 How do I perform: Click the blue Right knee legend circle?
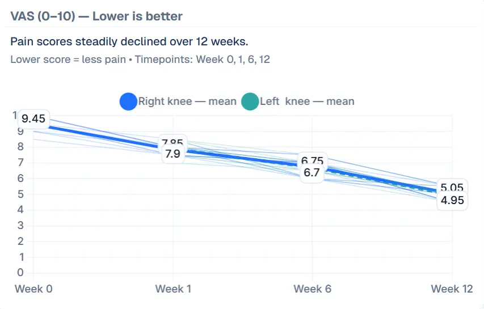[x=128, y=101]
